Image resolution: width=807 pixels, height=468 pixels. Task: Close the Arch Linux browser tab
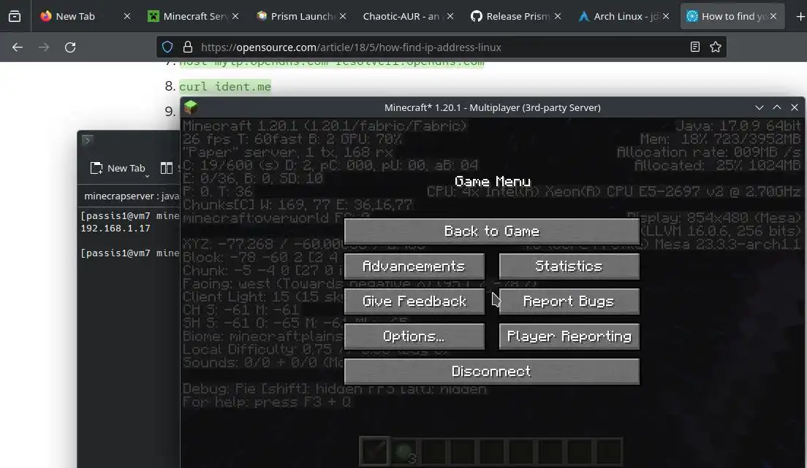666,17
